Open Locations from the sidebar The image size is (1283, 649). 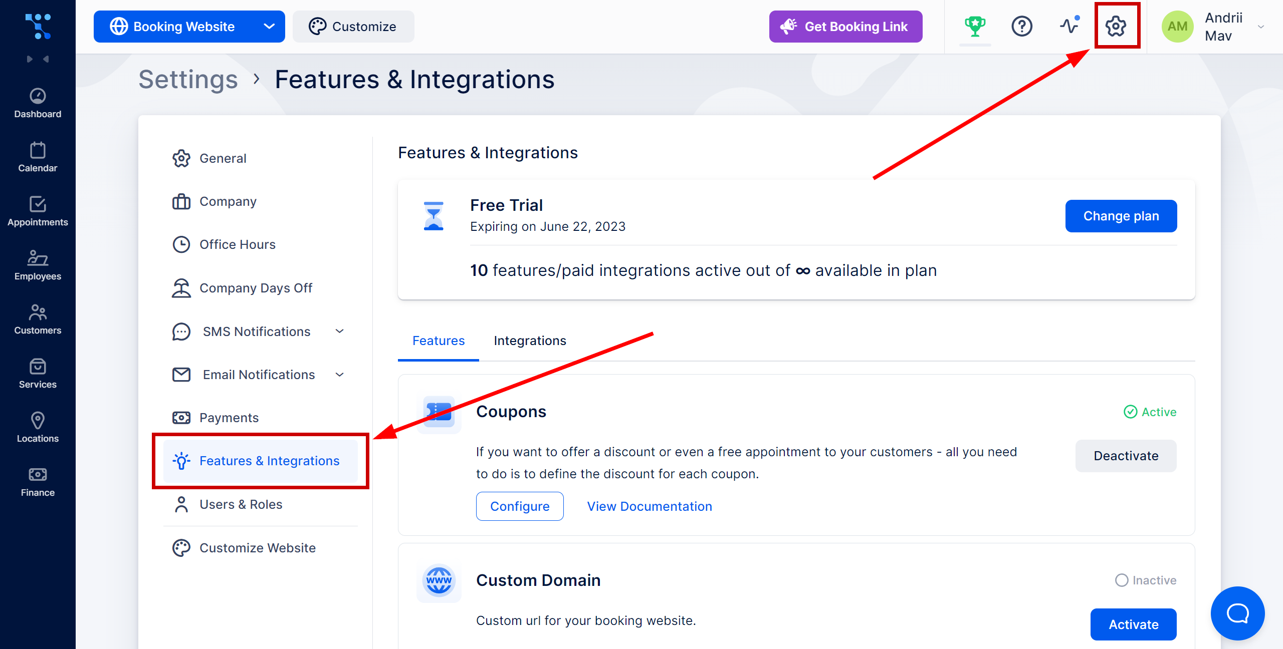38,428
